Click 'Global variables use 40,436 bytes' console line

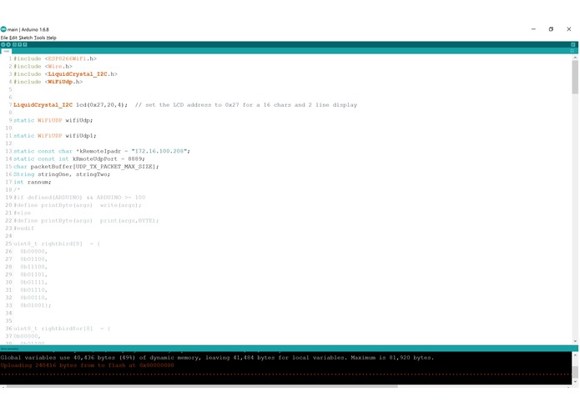(217, 358)
